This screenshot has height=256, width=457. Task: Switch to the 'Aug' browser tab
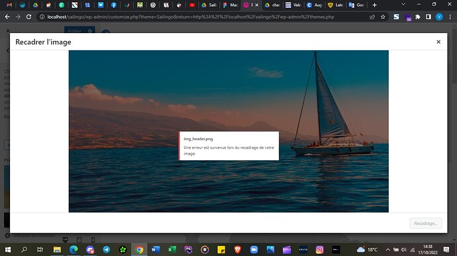point(315,5)
